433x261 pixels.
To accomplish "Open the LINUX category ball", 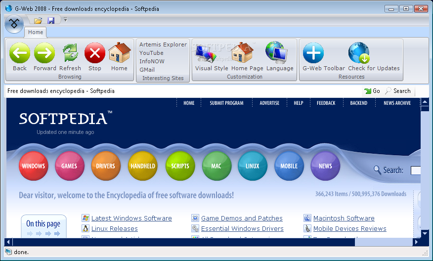I will click(x=253, y=166).
